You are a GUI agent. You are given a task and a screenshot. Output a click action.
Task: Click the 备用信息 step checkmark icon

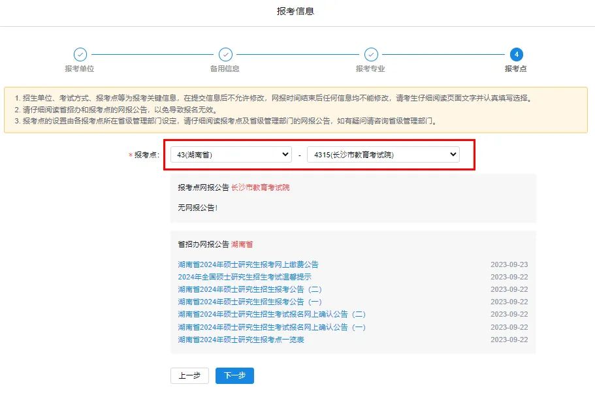(x=225, y=55)
